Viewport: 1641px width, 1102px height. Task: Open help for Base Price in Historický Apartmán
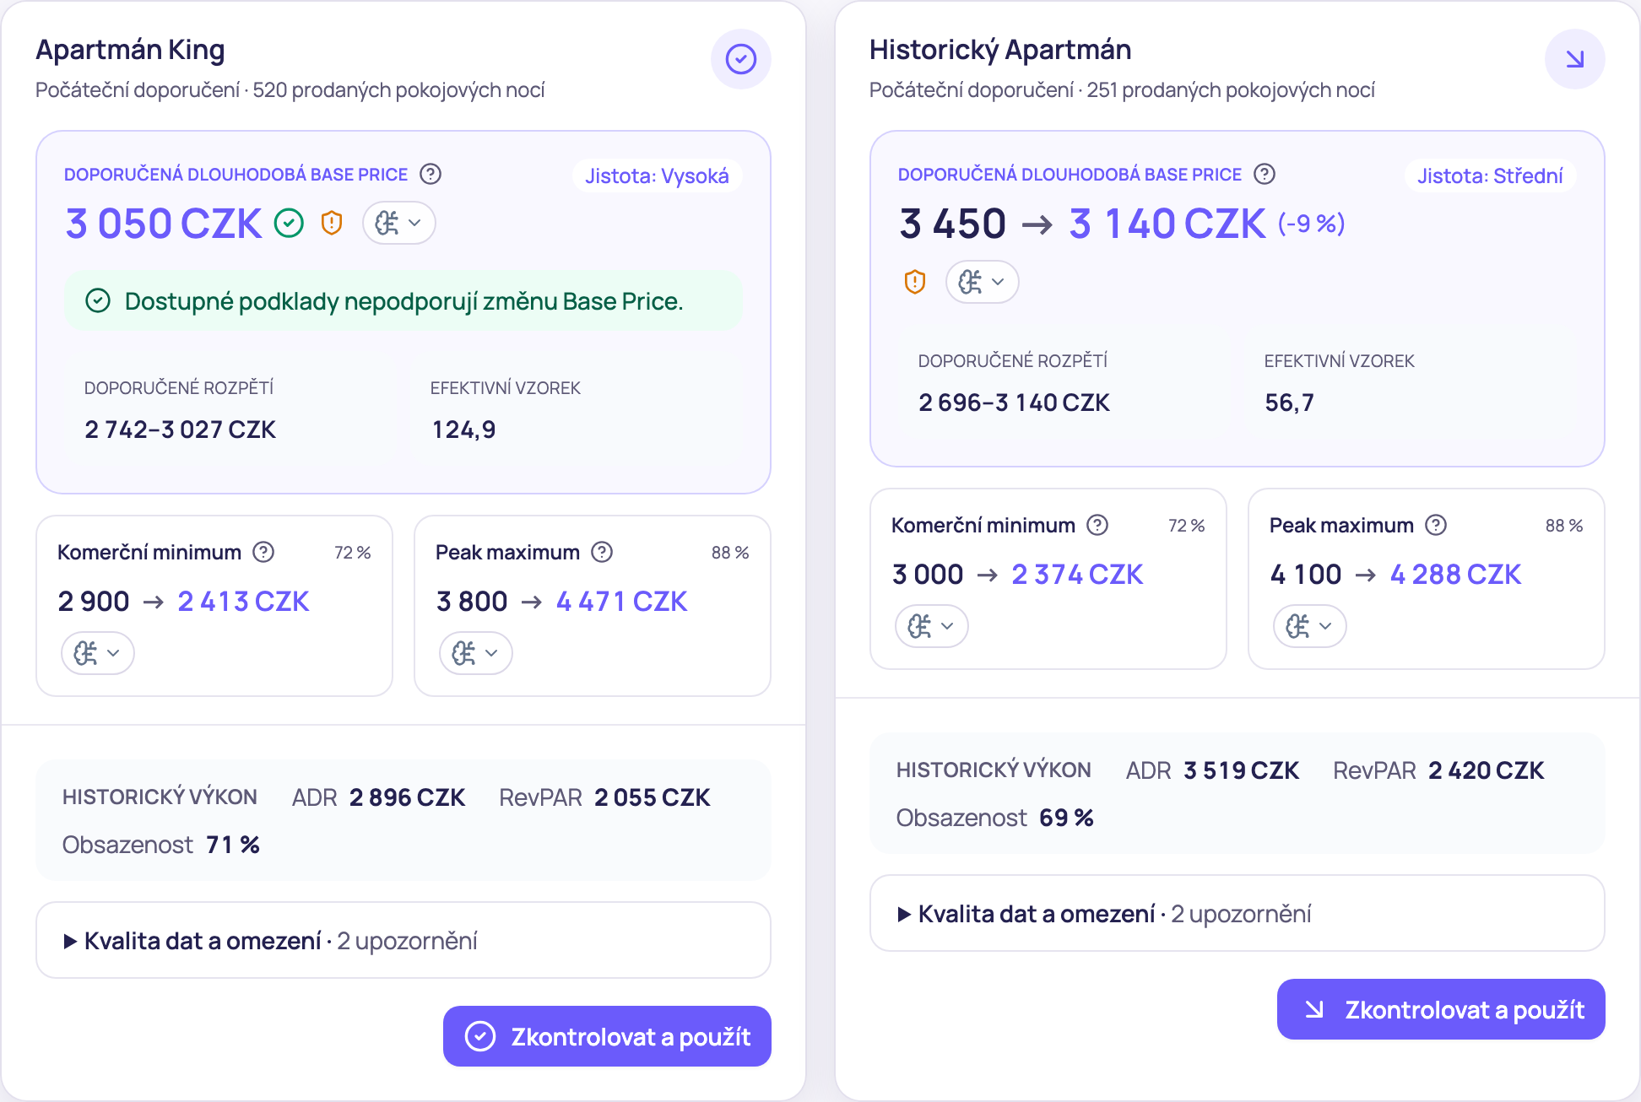[1264, 174]
